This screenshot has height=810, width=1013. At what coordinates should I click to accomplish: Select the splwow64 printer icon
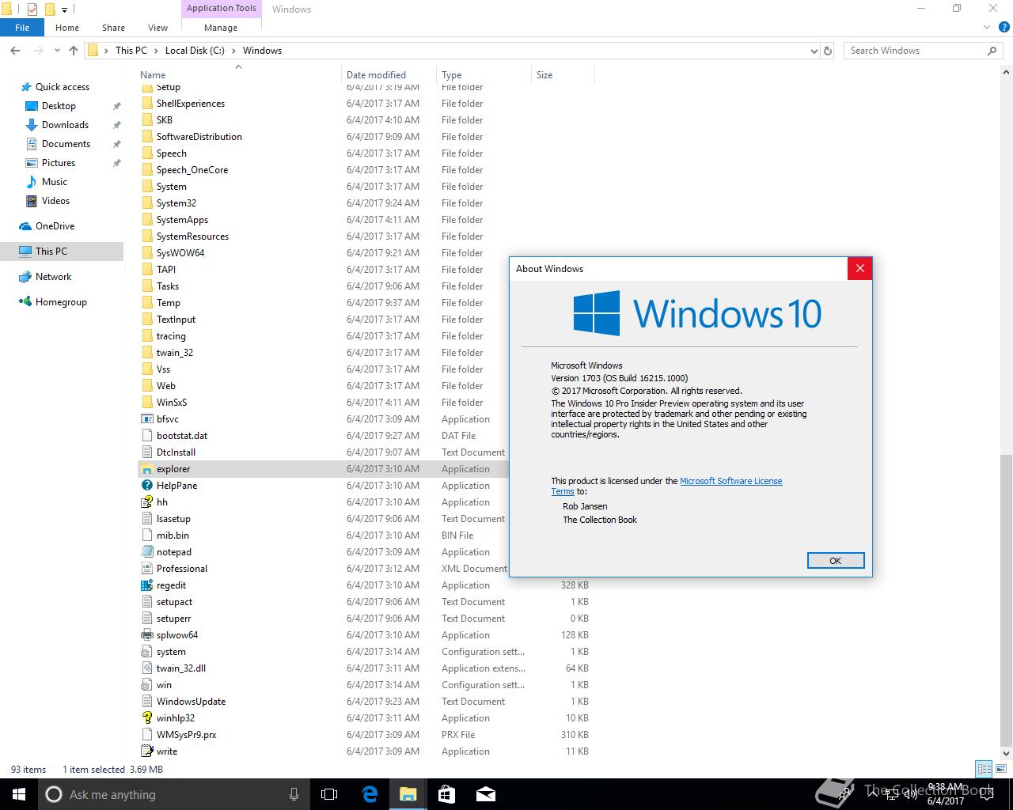146,635
